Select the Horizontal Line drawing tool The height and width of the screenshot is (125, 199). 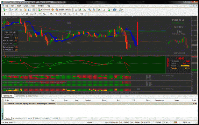(x=18, y=14)
